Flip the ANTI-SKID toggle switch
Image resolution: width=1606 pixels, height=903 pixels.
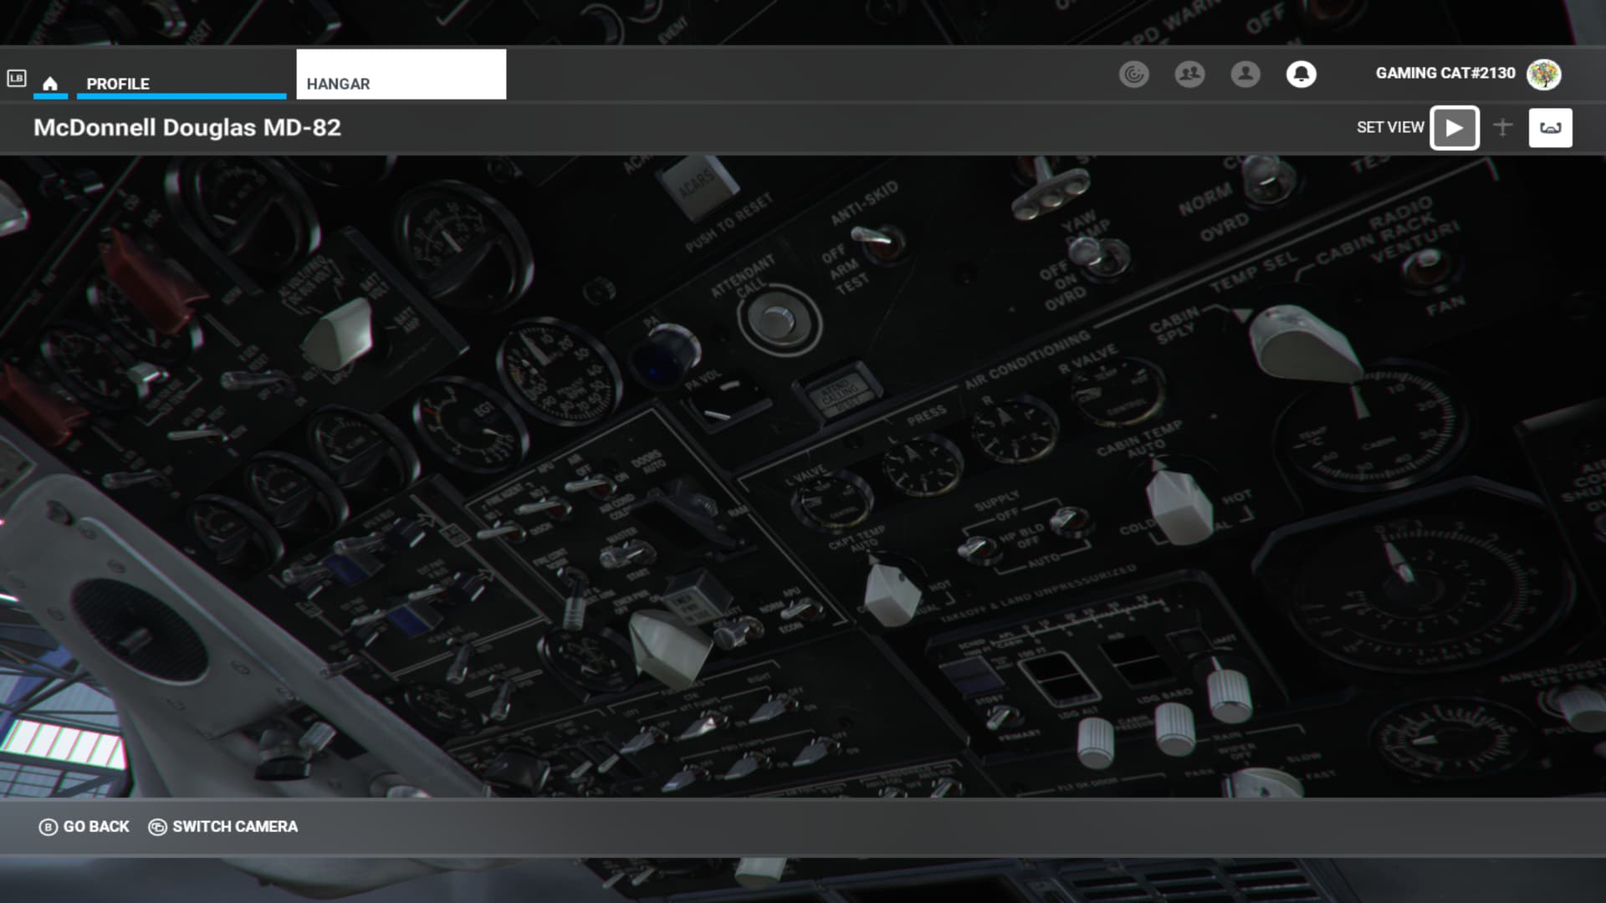pos(878,241)
